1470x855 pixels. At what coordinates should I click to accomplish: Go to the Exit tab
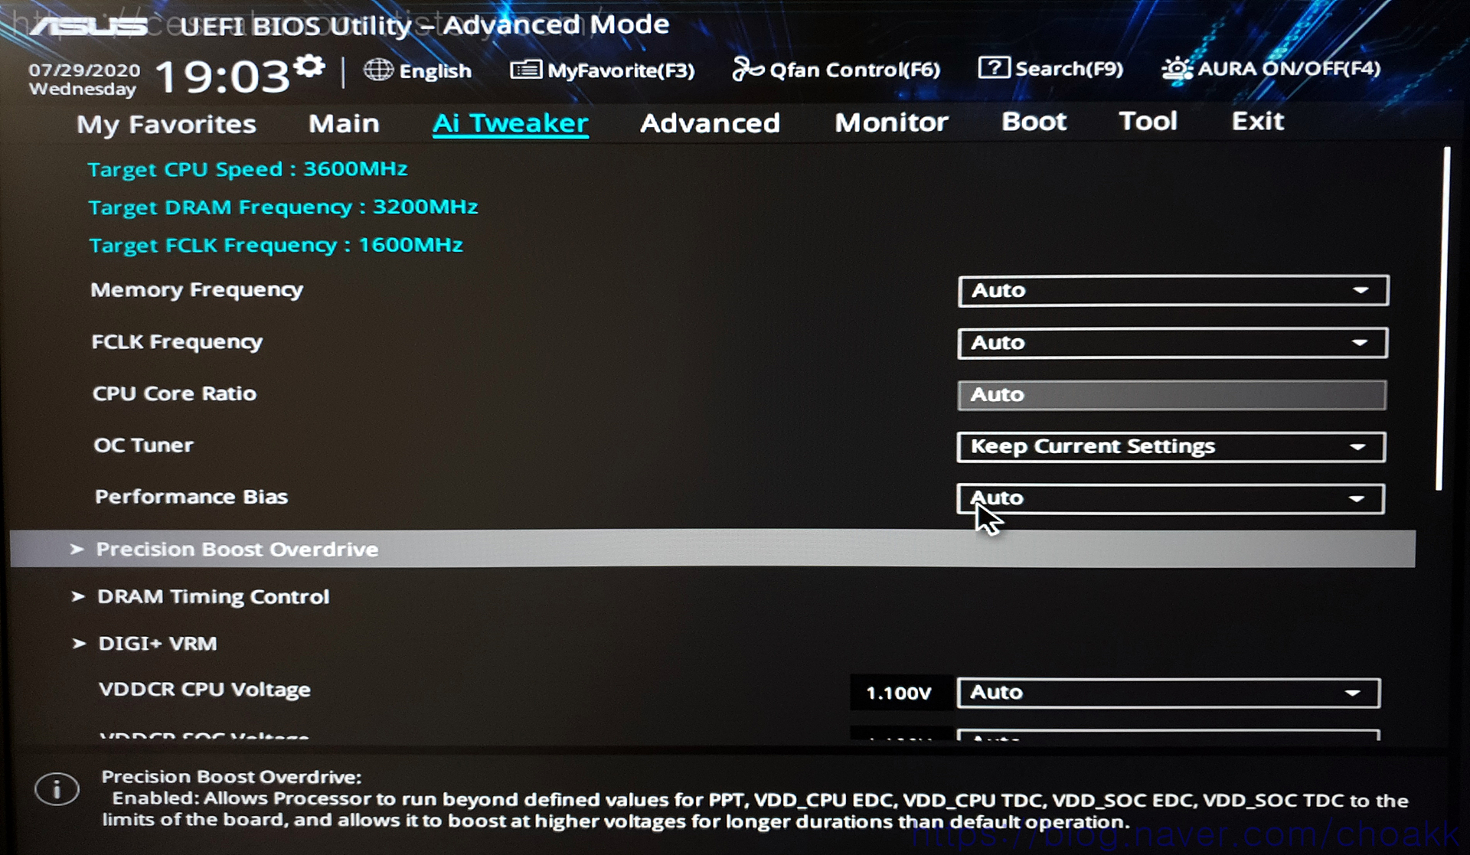coord(1257,120)
